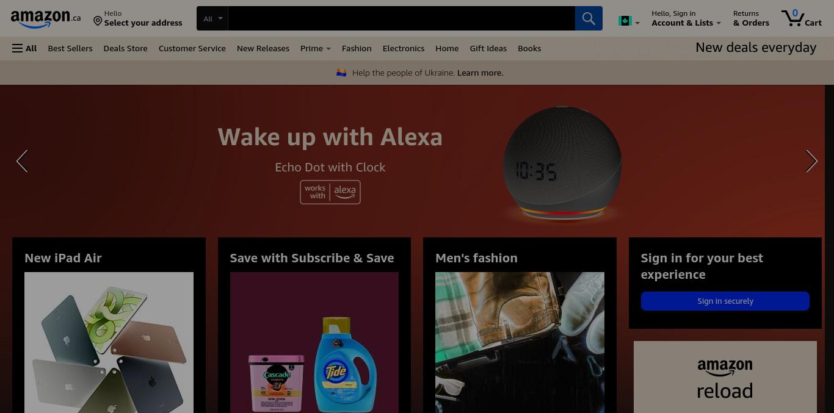Click the Canadian flag language icon

[625, 21]
